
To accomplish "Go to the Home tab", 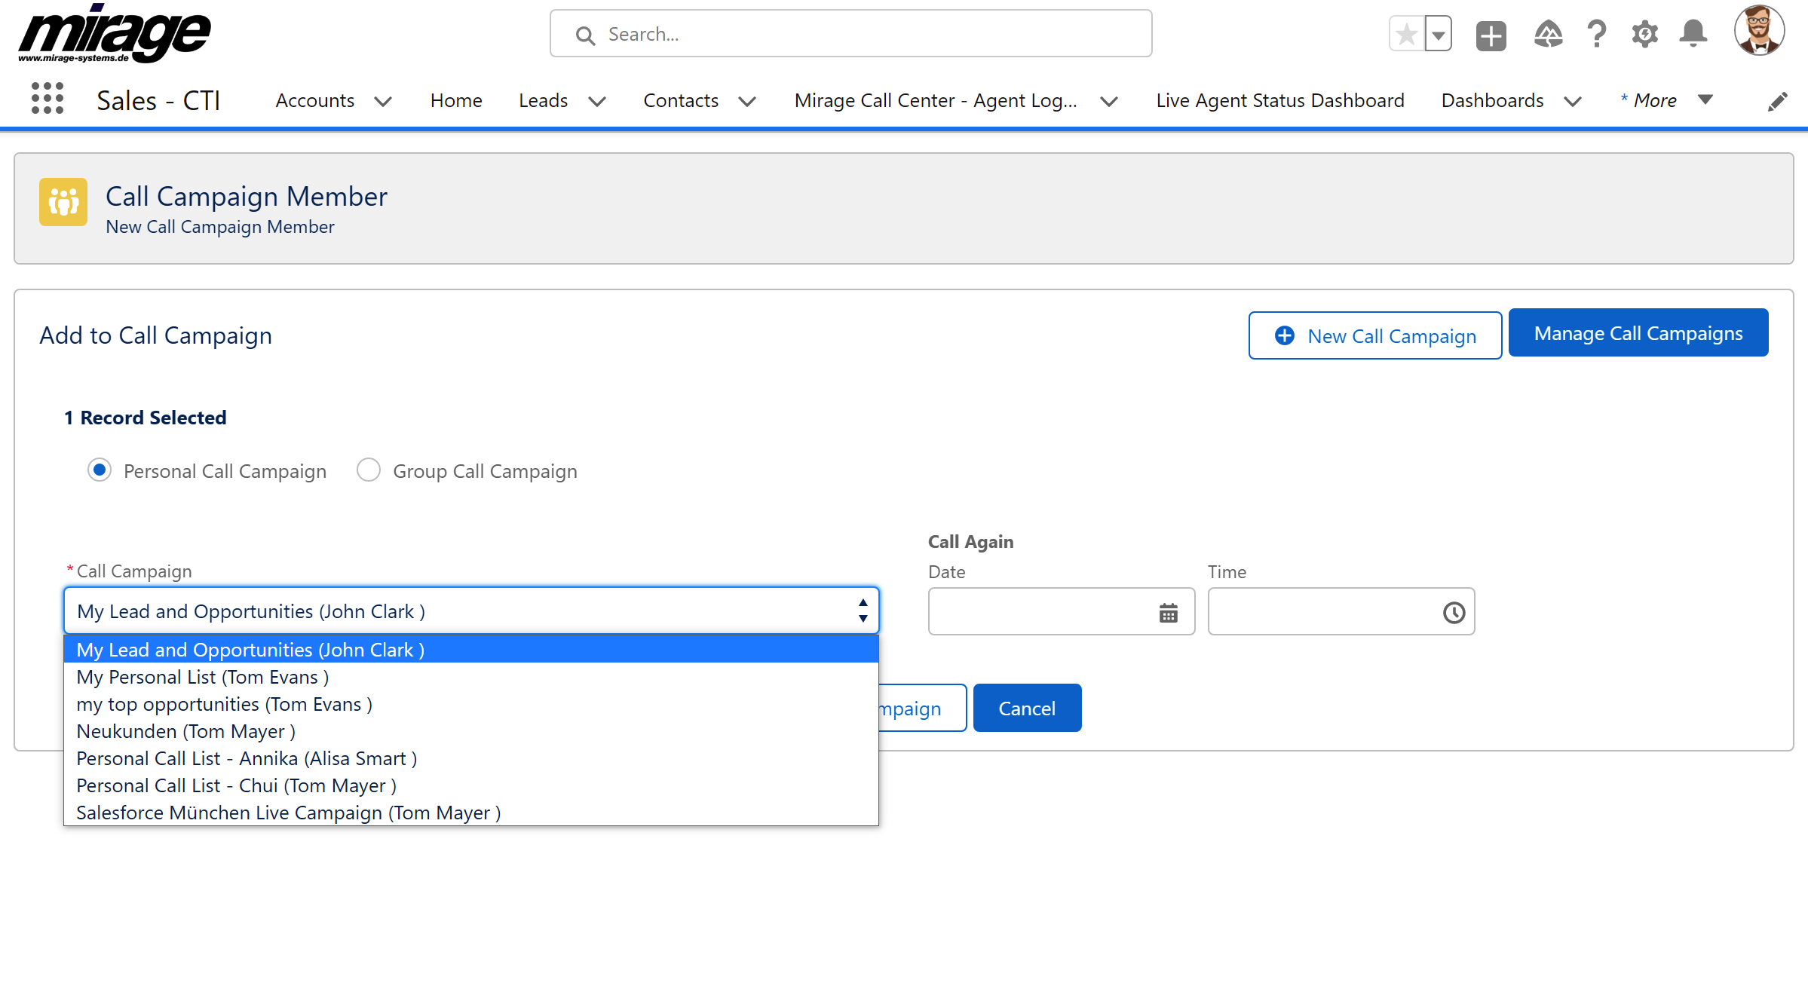I will [x=456, y=100].
